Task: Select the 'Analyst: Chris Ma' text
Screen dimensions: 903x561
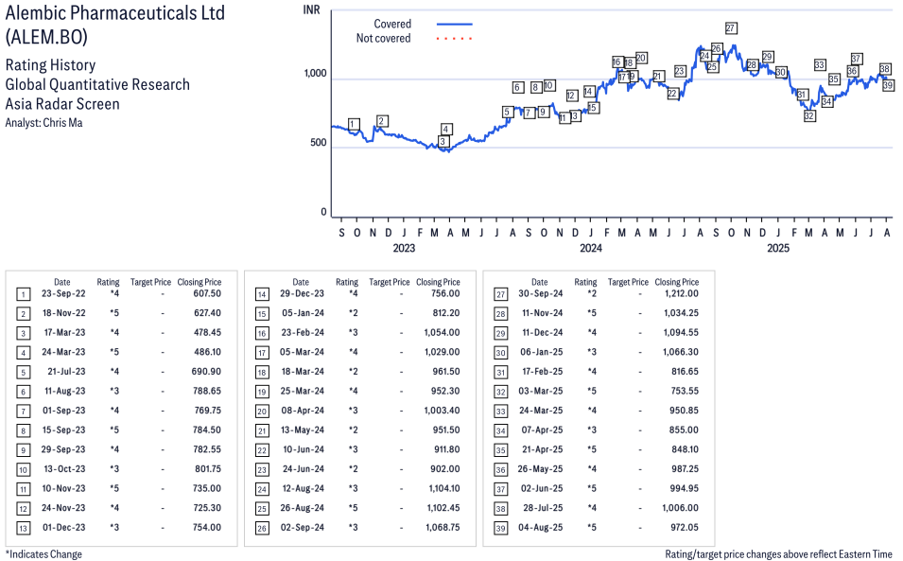Action: 43,123
